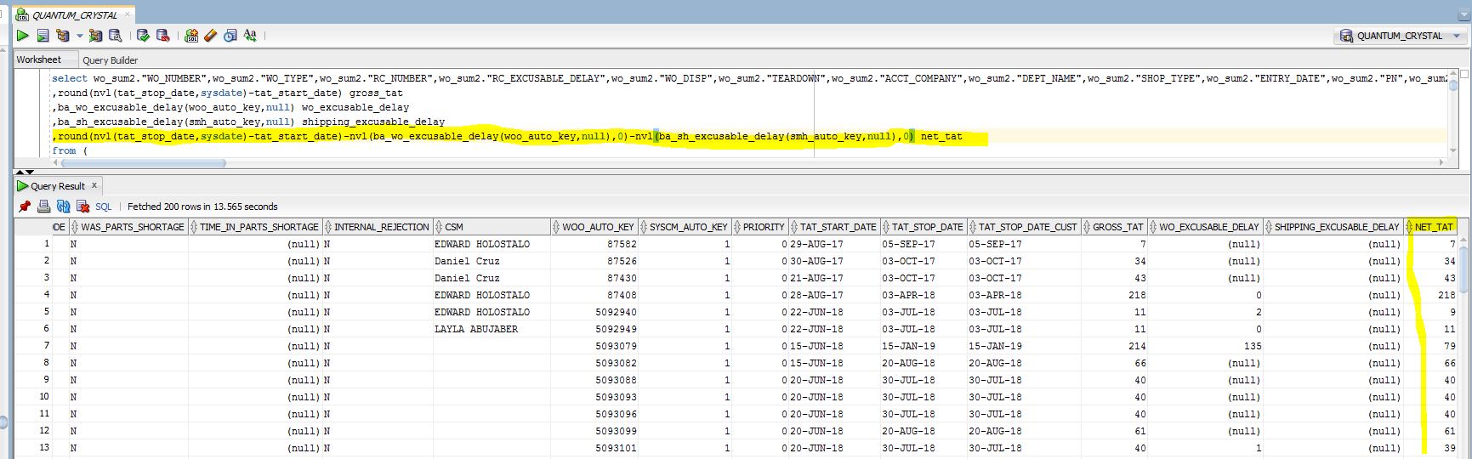Expand the editor pane with the down arrow

coord(28,173)
